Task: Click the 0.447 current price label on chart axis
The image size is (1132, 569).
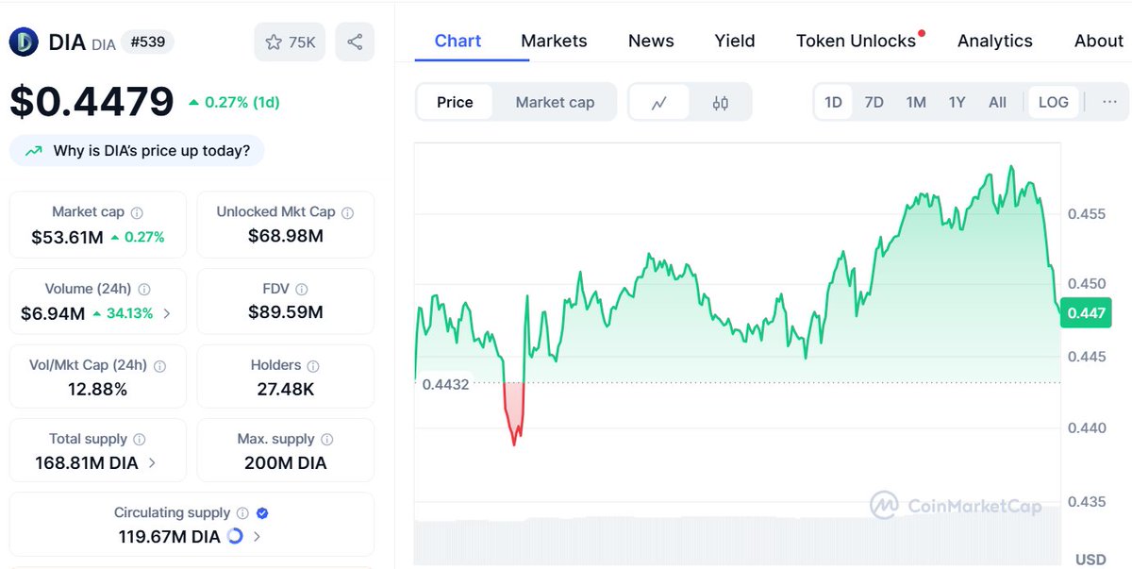Action: 1086,312
